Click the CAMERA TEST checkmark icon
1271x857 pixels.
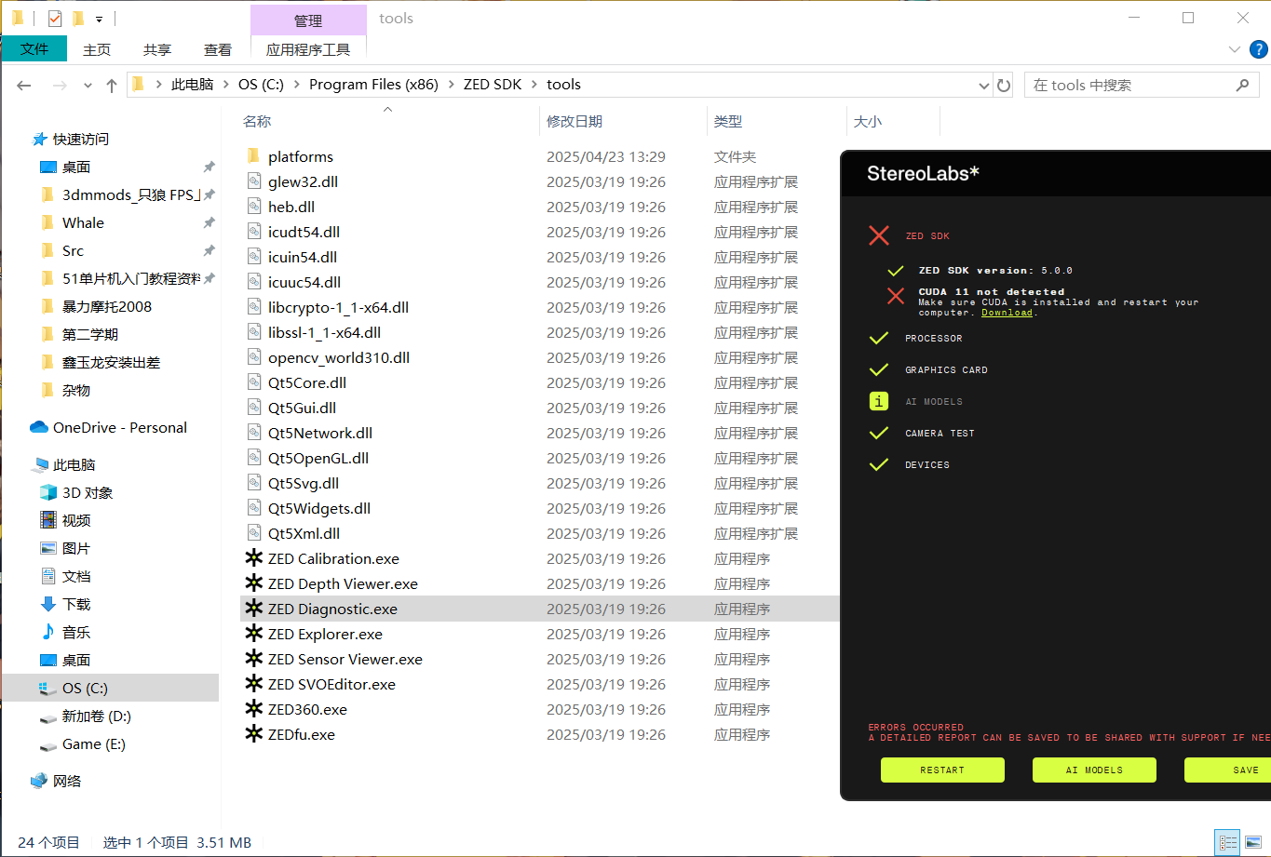(879, 433)
